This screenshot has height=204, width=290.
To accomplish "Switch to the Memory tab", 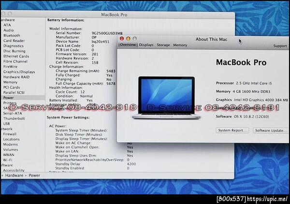I will pos(180,45).
